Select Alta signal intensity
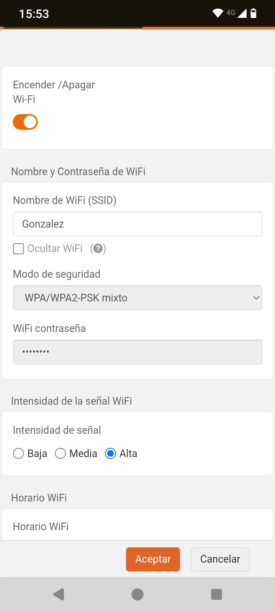The image size is (275, 612). tap(110, 454)
